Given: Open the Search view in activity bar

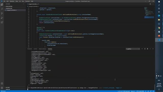Looking at the screenshot, I should point(2,9).
